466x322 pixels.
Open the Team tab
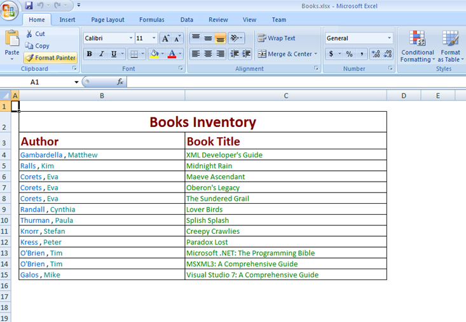point(279,20)
